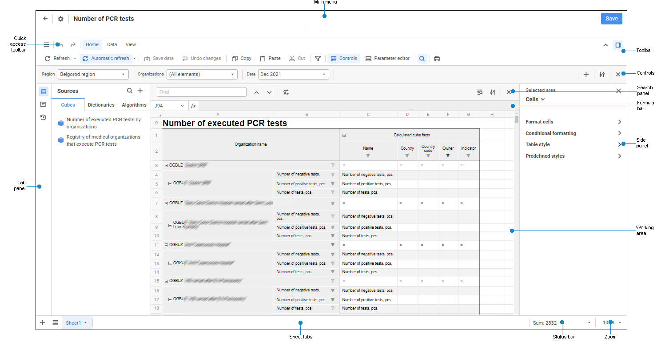Click the Copy button
This screenshot has width=665, height=350.
point(242,58)
